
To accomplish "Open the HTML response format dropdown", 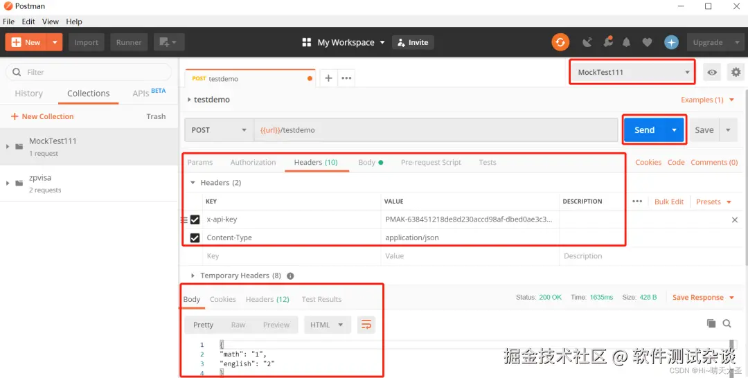I will pos(327,325).
